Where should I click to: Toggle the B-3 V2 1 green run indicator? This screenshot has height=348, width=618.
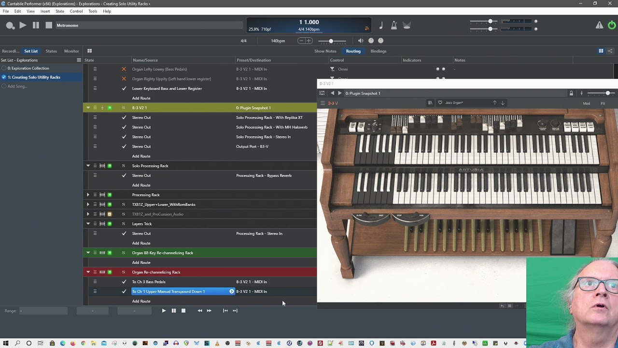[x=110, y=108]
